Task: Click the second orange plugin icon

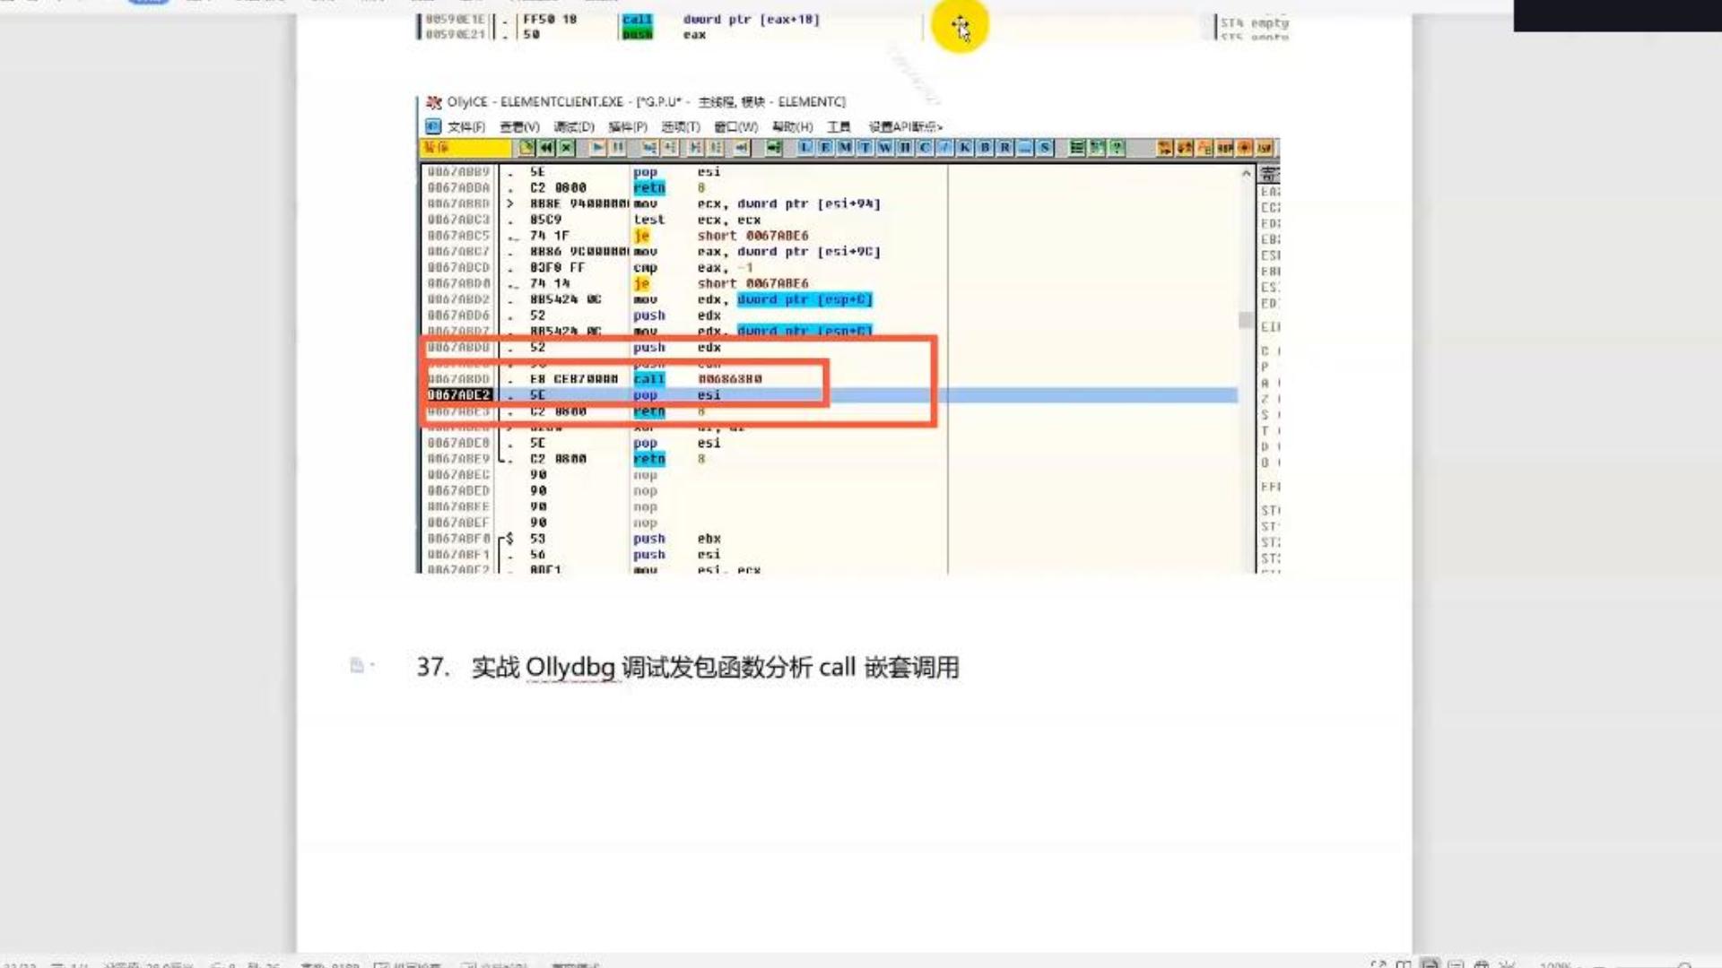Action: click(x=1184, y=148)
